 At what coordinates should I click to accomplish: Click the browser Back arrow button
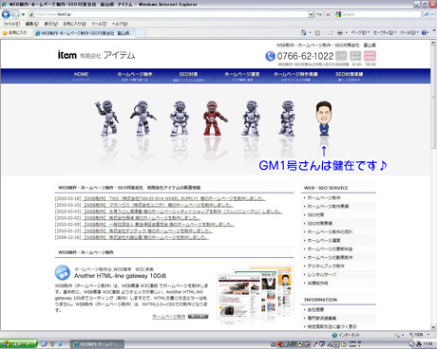pyautogui.click(x=6, y=14)
